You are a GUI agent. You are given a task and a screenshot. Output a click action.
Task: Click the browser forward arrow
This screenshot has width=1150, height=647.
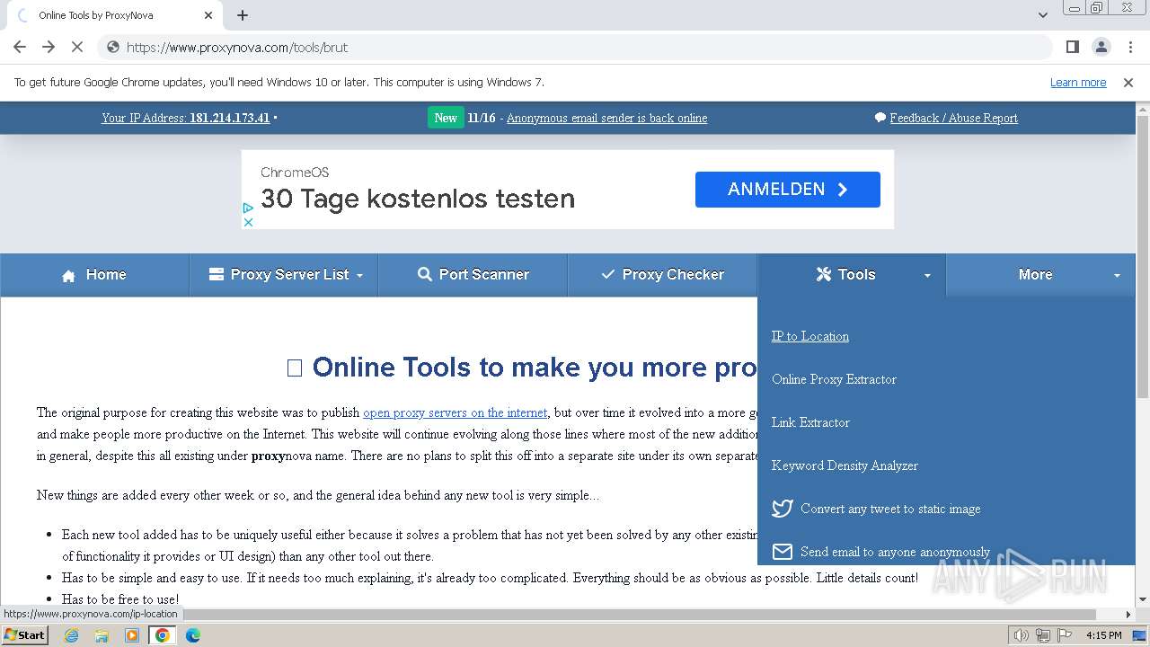click(x=49, y=47)
